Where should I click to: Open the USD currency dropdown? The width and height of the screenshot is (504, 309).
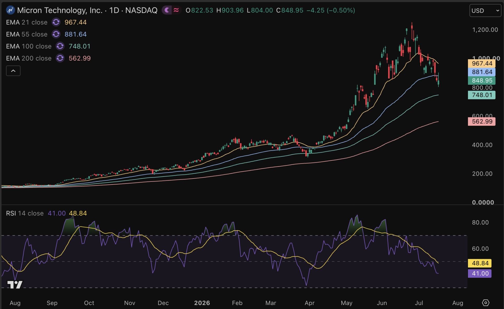(485, 11)
